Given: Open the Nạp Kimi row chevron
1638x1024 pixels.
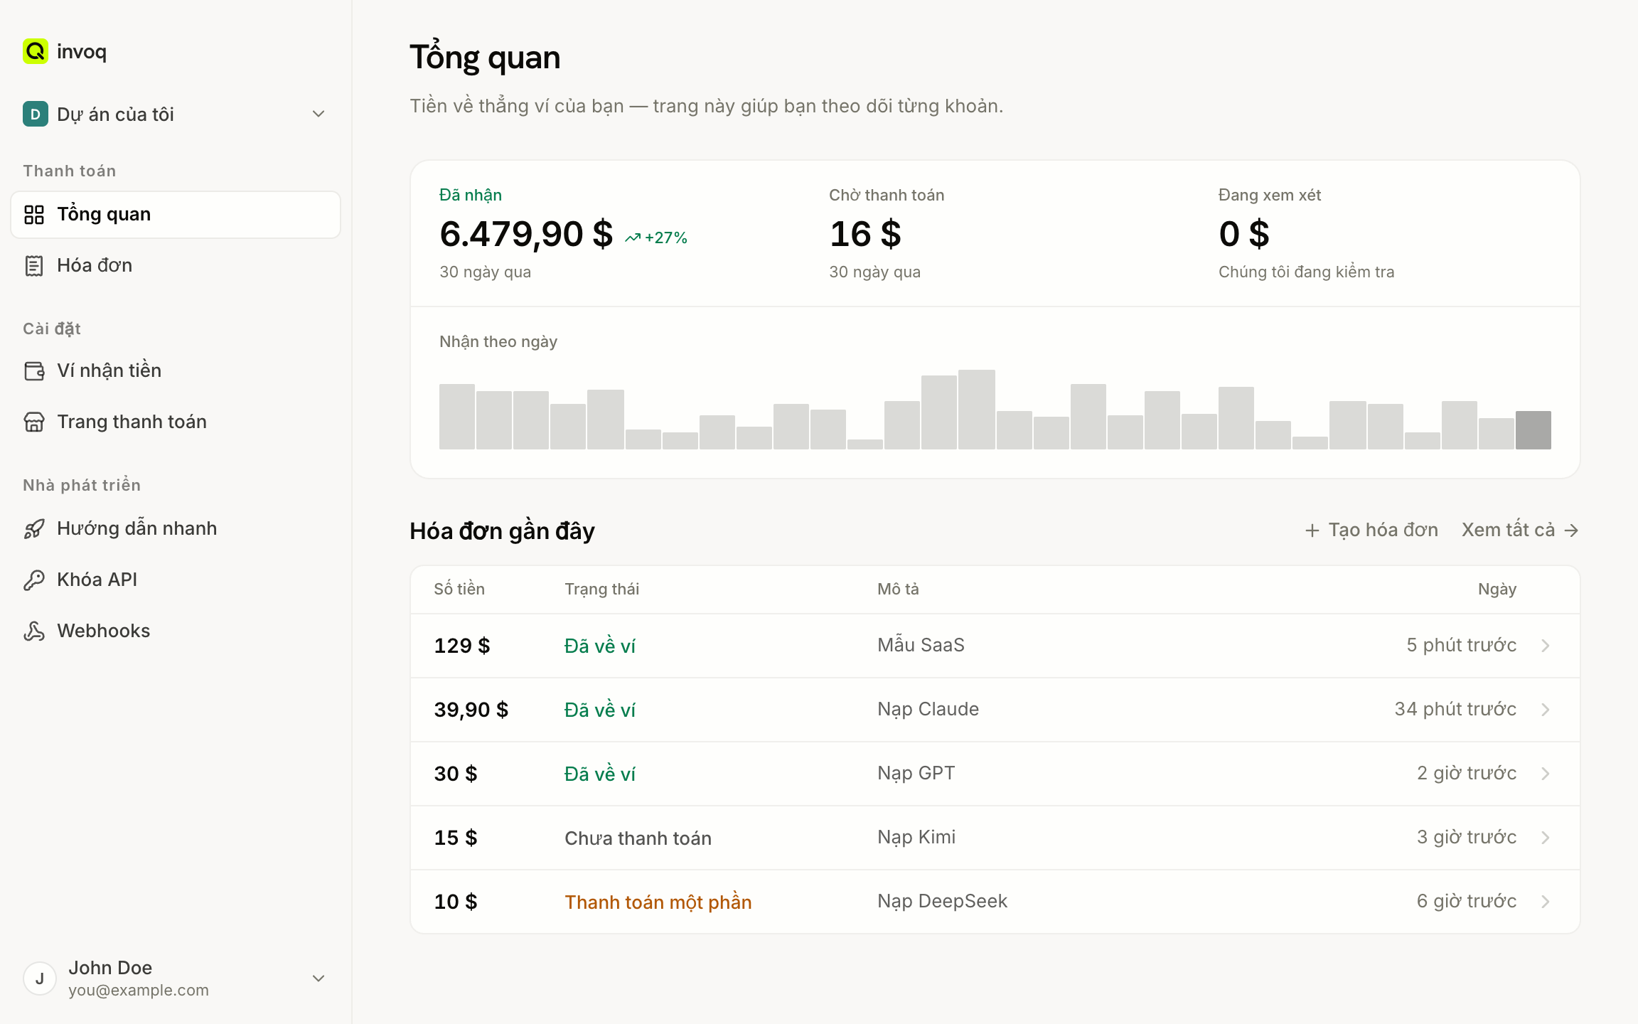Looking at the screenshot, I should pyautogui.click(x=1546, y=838).
